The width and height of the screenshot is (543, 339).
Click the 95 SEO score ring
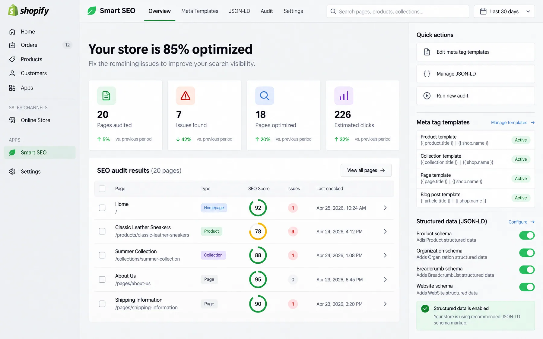coord(258,280)
